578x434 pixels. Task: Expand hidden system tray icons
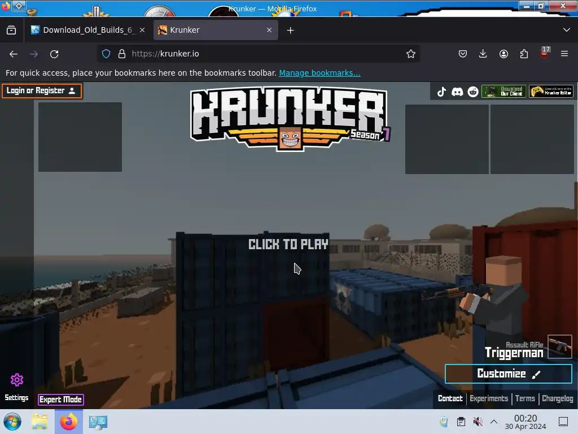tap(494, 422)
